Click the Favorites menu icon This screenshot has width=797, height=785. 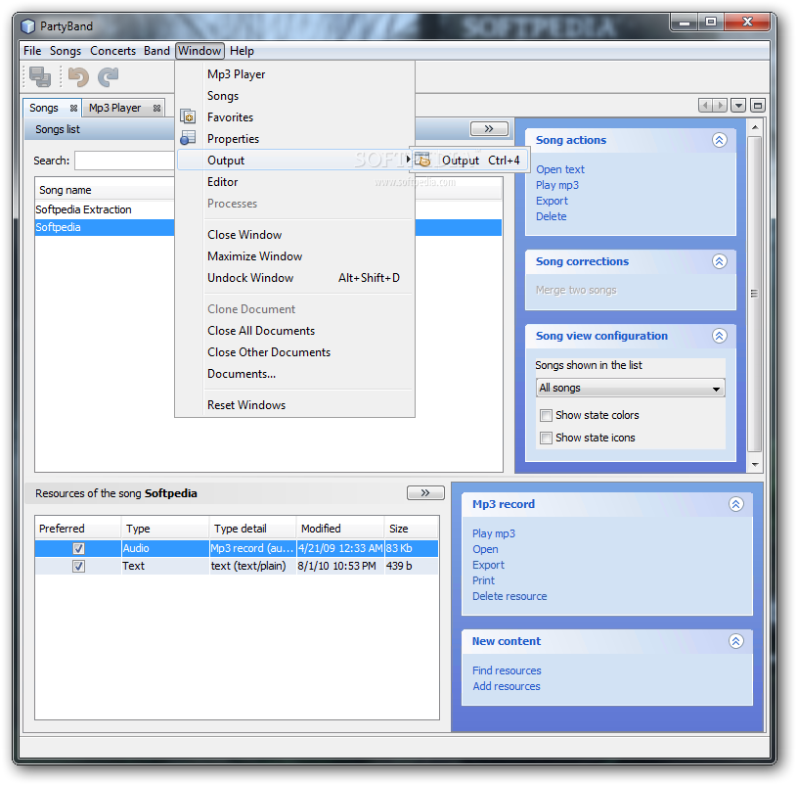pyautogui.click(x=188, y=117)
